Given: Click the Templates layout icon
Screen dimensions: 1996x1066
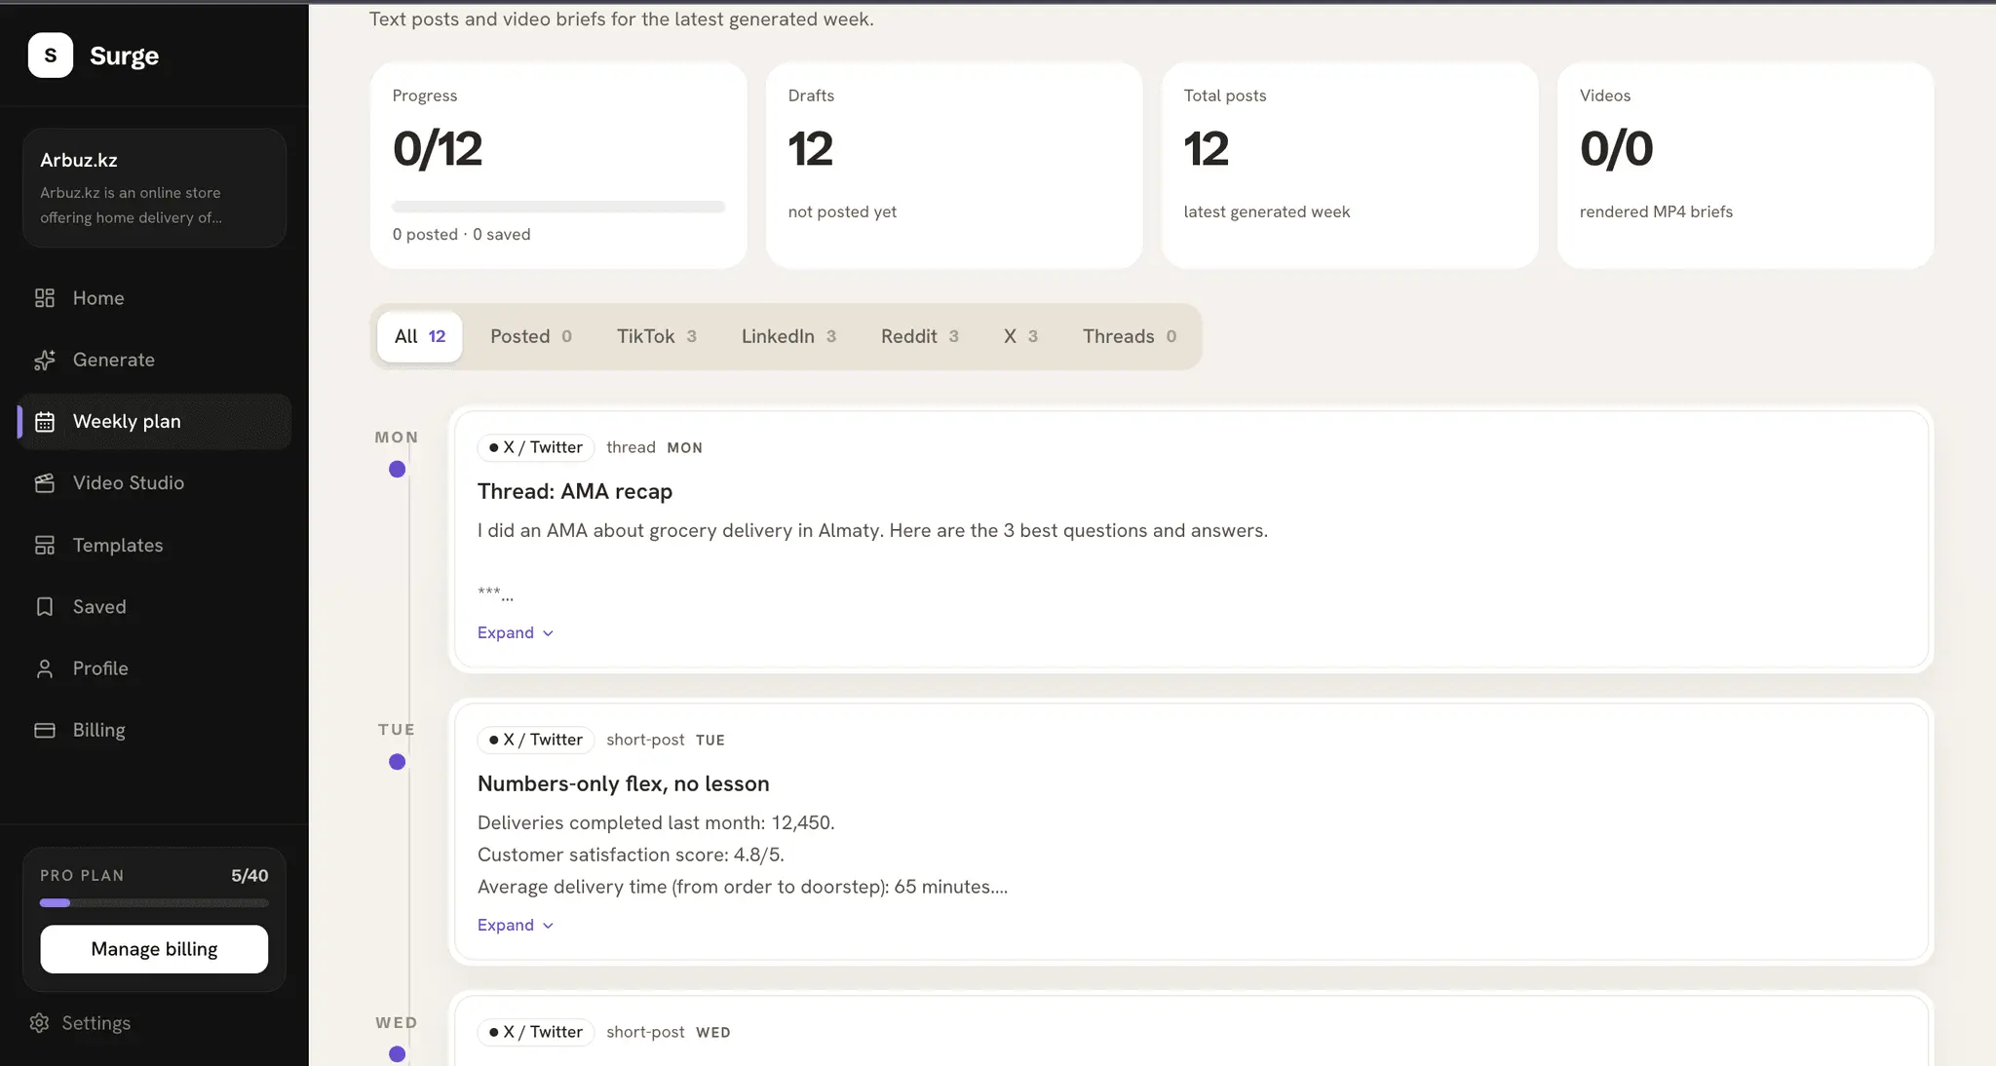Looking at the screenshot, I should tap(45, 546).
